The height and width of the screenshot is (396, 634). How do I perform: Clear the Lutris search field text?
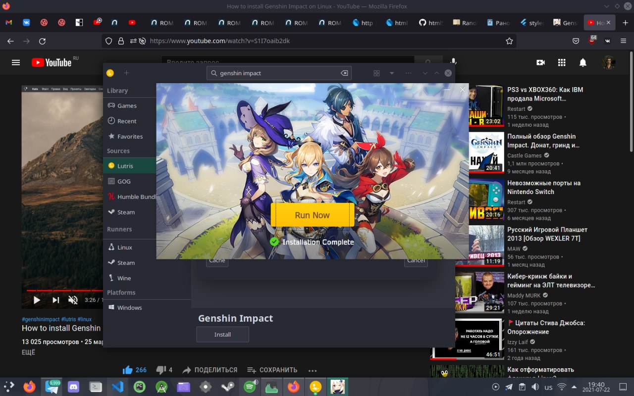click(344, 73)
